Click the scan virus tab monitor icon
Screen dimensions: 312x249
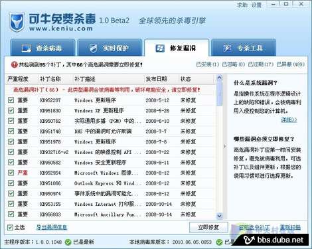click(27, 48)
